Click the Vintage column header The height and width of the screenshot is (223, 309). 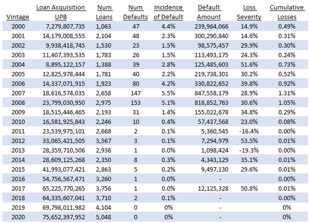tap(18, 17)
